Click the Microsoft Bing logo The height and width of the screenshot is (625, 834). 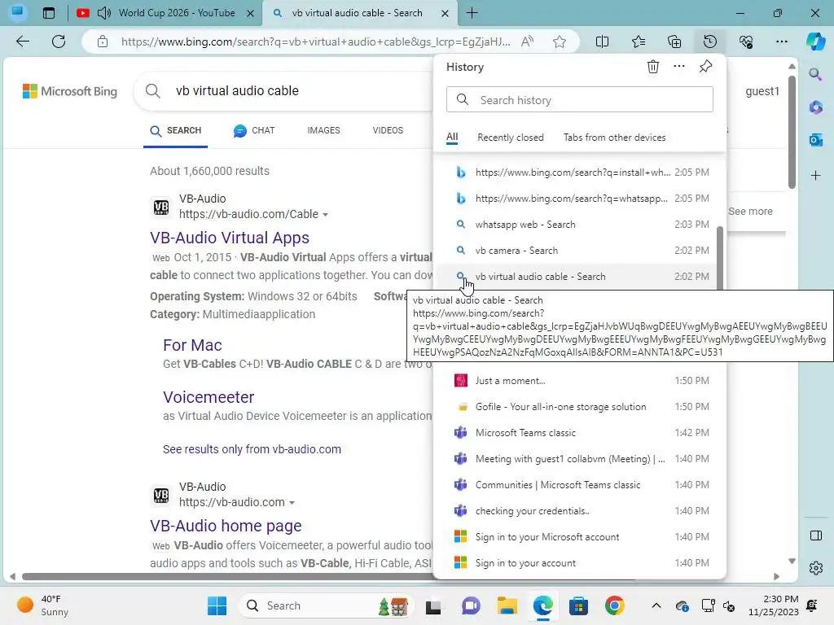click(x=70, y=91)
